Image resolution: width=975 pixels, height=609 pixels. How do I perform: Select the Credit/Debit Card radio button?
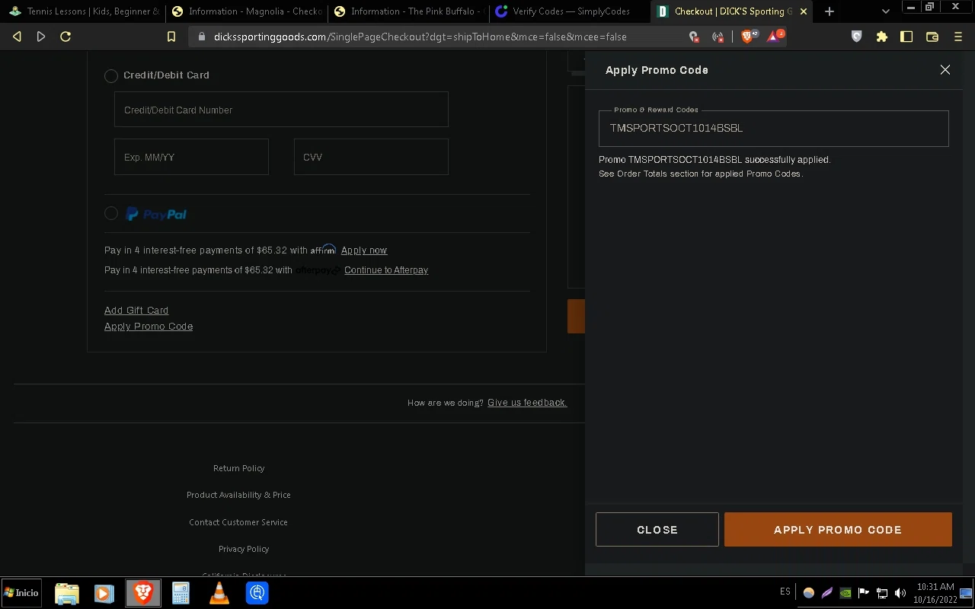pyautogui.click(x=111, y=75)
